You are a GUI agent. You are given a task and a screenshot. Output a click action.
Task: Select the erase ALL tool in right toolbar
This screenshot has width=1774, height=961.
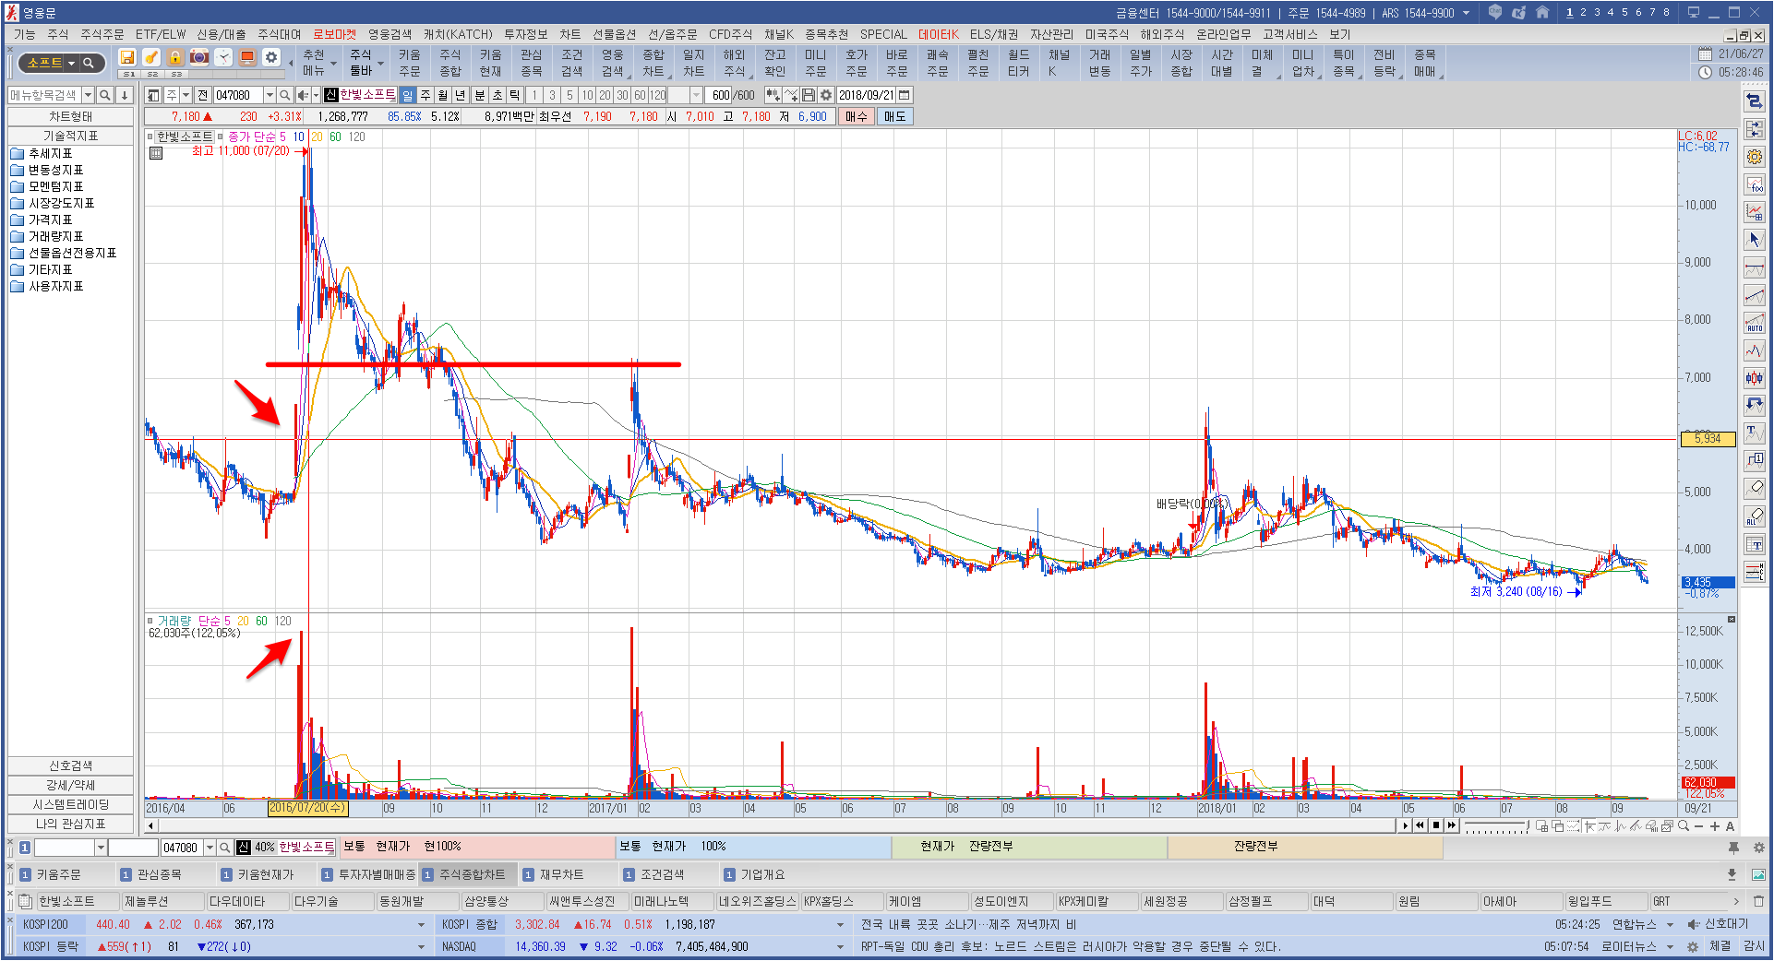[x=1755, y=516]
